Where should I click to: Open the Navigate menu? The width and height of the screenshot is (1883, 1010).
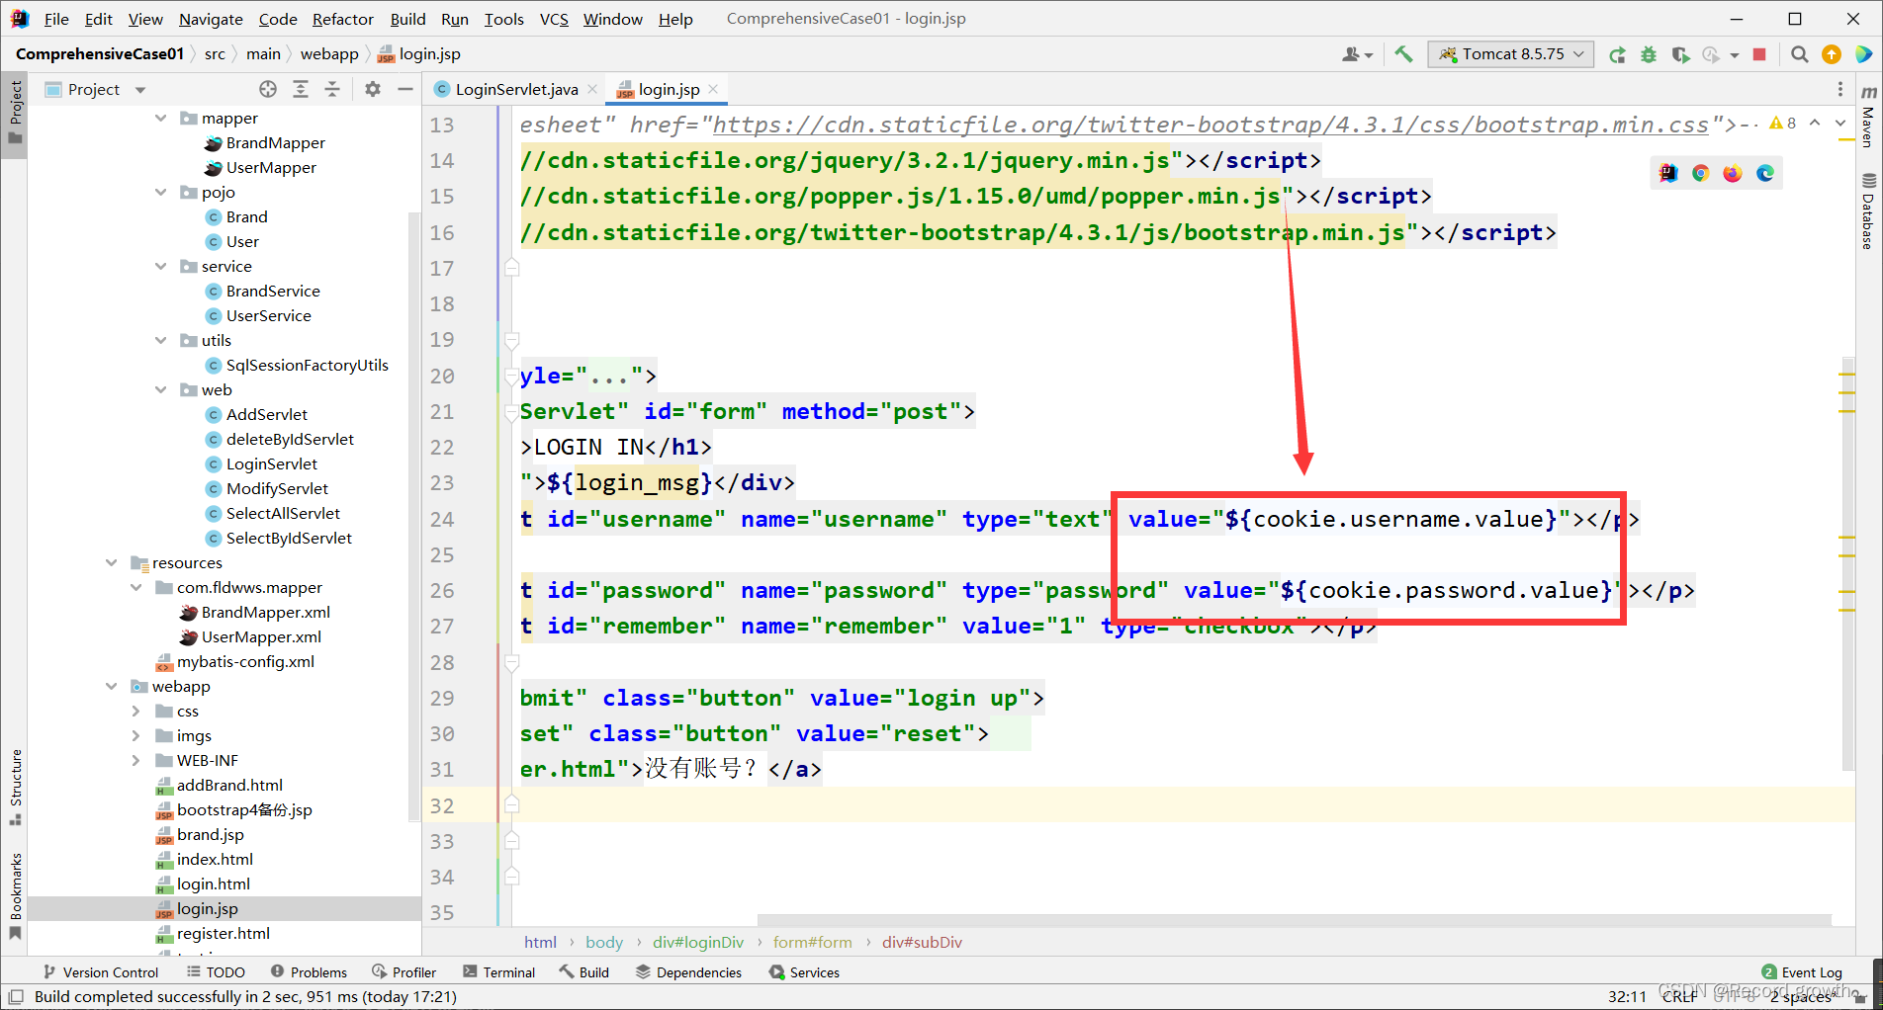pyautogui.click(x=211, y=19)
